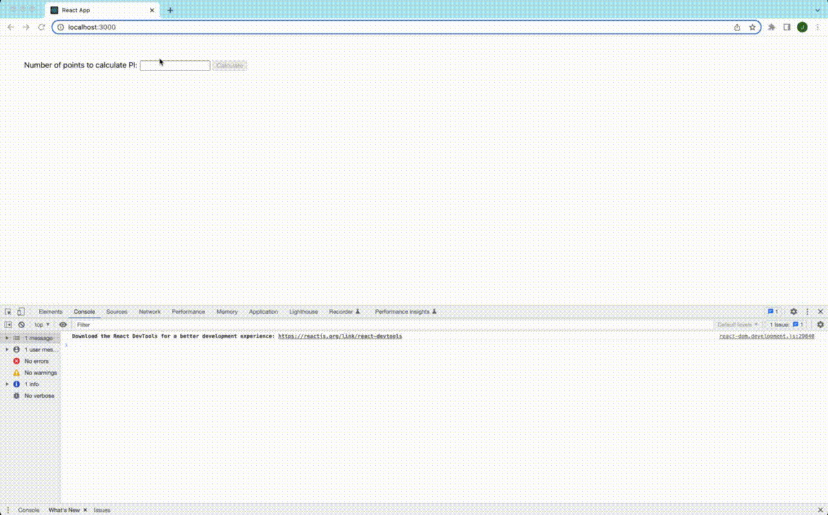The image size is (828, 515).
Task: Open the Chrome three-dot menu
Action: (x=818, y=27)
